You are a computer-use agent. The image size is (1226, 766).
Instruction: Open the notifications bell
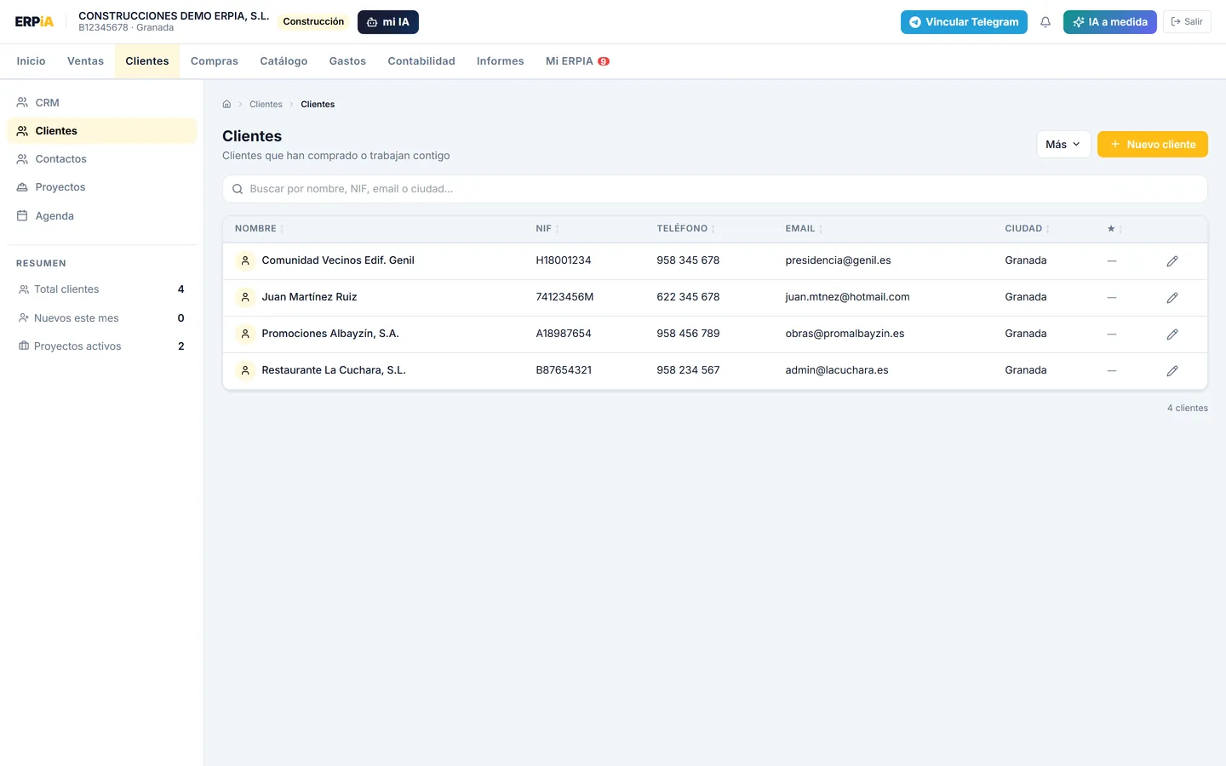tap(1046, 22)
